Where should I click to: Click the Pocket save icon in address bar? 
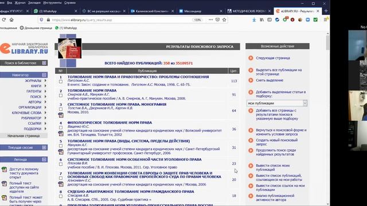[217, 20]
